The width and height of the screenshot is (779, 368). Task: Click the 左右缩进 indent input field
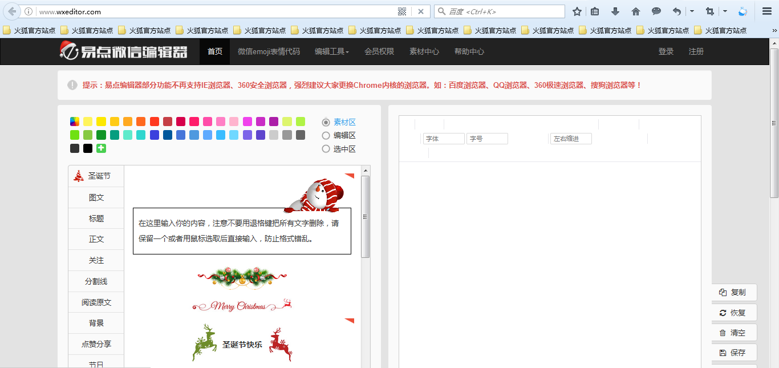571,139
